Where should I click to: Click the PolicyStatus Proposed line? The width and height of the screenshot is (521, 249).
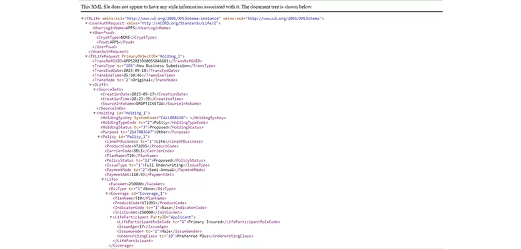pyautogui.click(x=155, y=160)
